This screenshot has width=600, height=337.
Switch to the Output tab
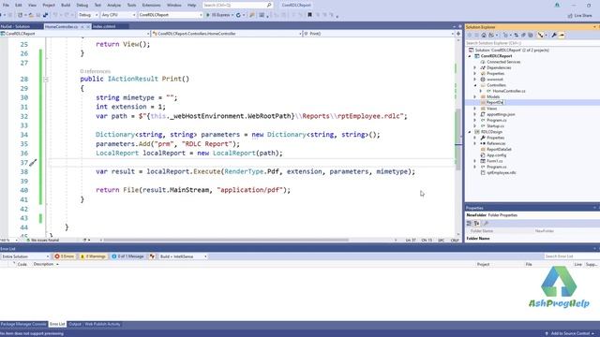[x=75, y=324]
